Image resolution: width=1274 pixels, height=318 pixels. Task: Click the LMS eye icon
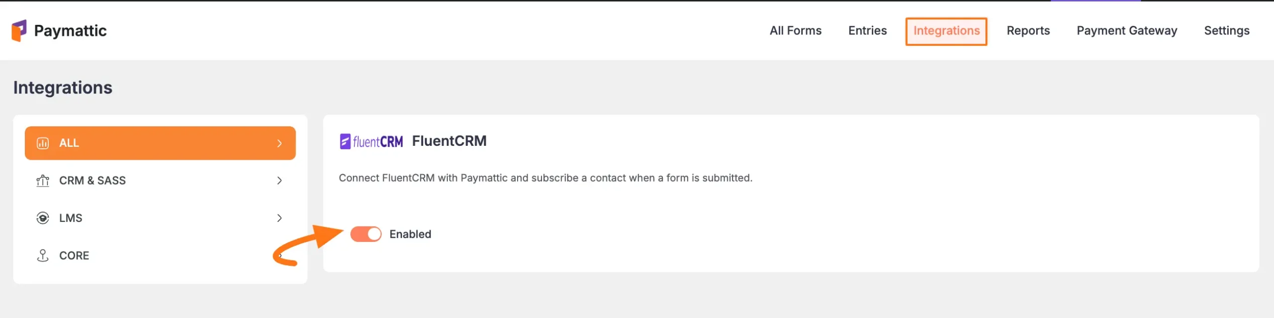44,217
